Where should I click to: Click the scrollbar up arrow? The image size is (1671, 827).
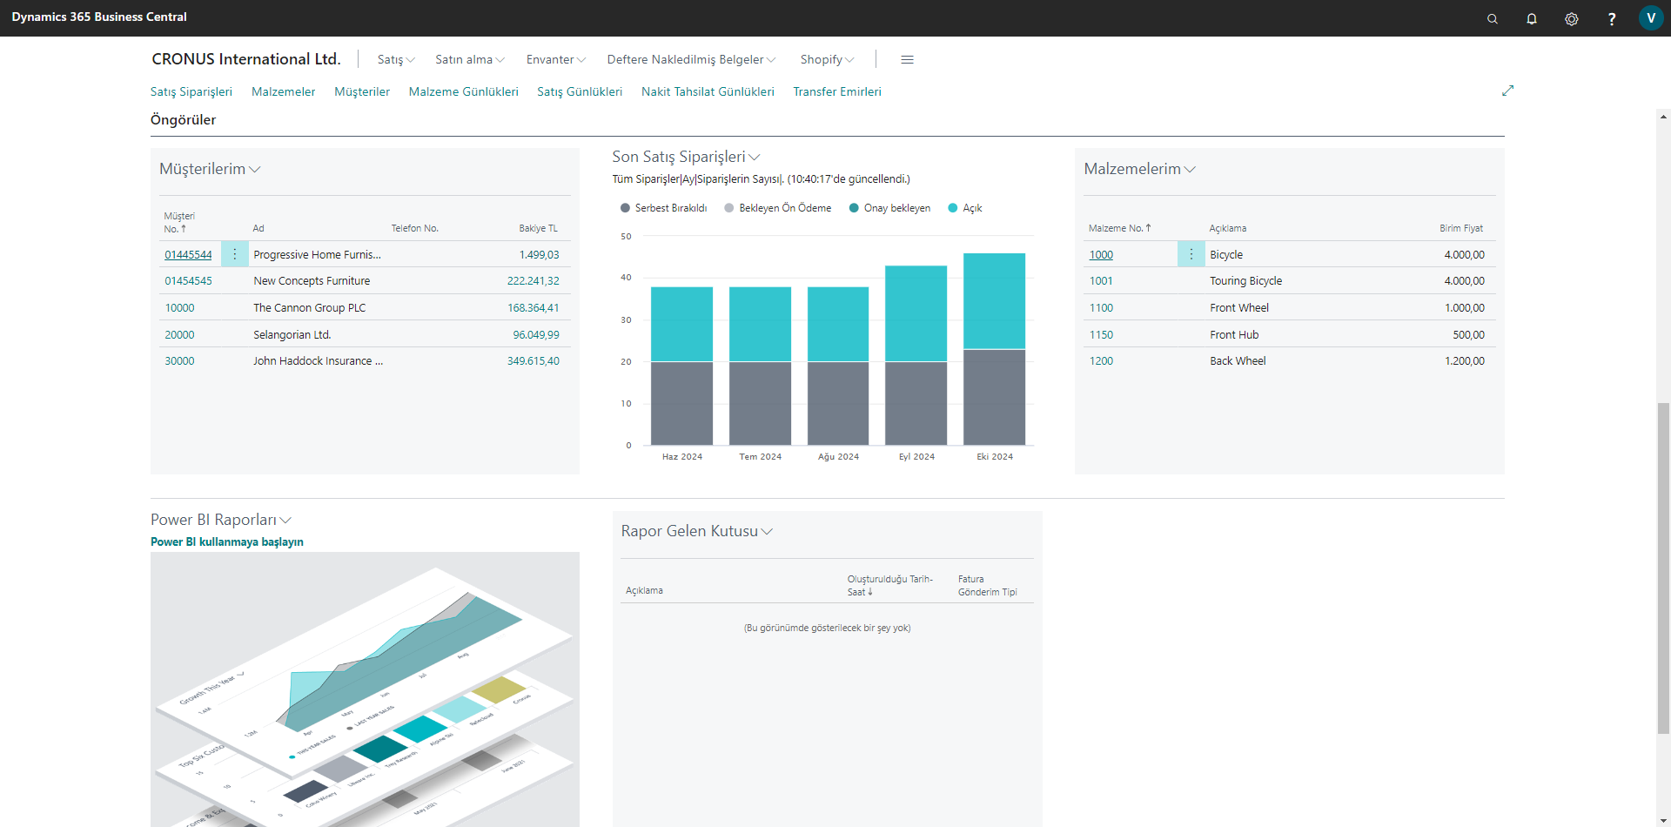pos(1663,116)
